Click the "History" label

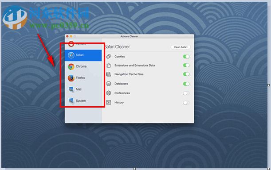pyautogui.click(x=119, y=102)
